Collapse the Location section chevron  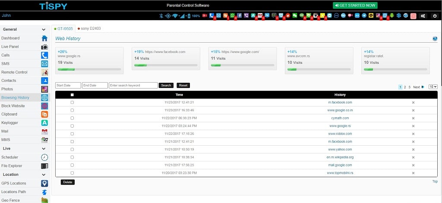(44, 175)
